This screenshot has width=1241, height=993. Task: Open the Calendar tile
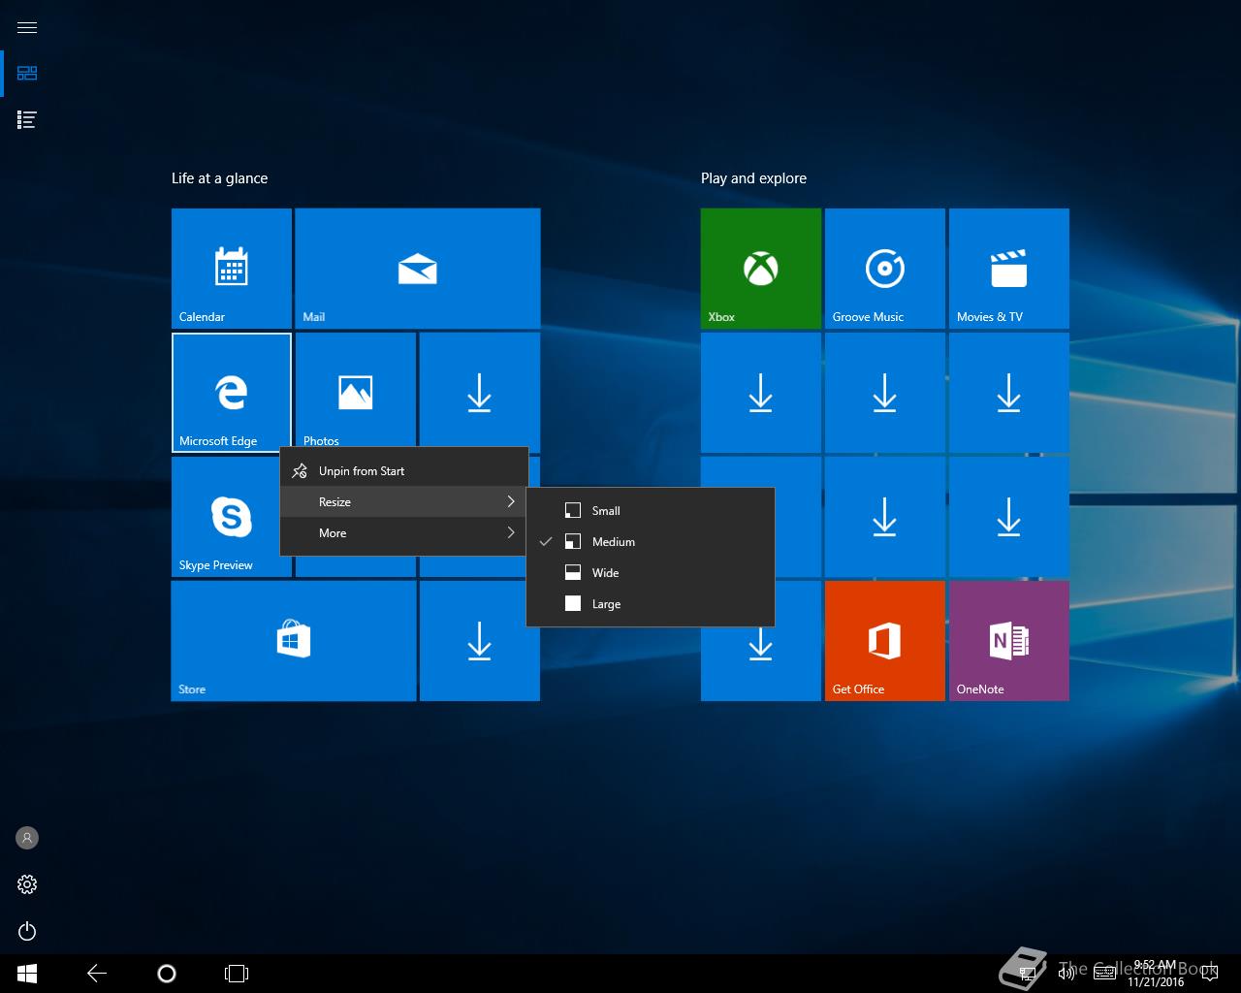[232, 269]
